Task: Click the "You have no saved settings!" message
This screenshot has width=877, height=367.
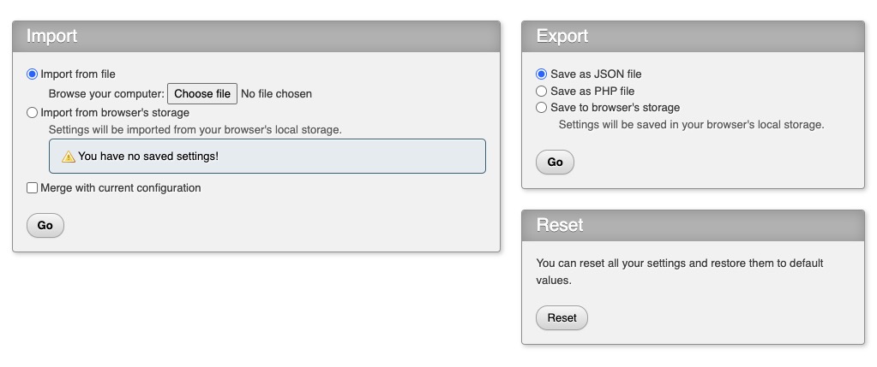Action: pyautogui.click(x=148, y=157)
